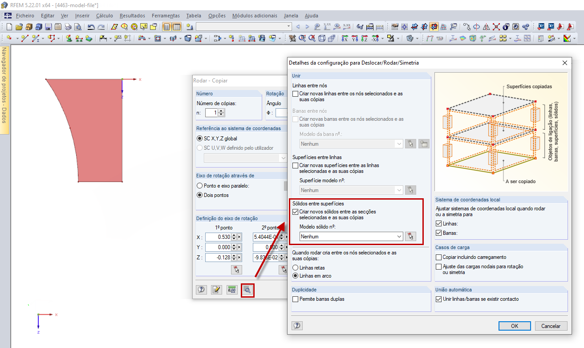Image resolution: width=584 pixels, height=348 pixels.
Task: Click the line drawing tool icon
Action: click(x=26, y=38)
